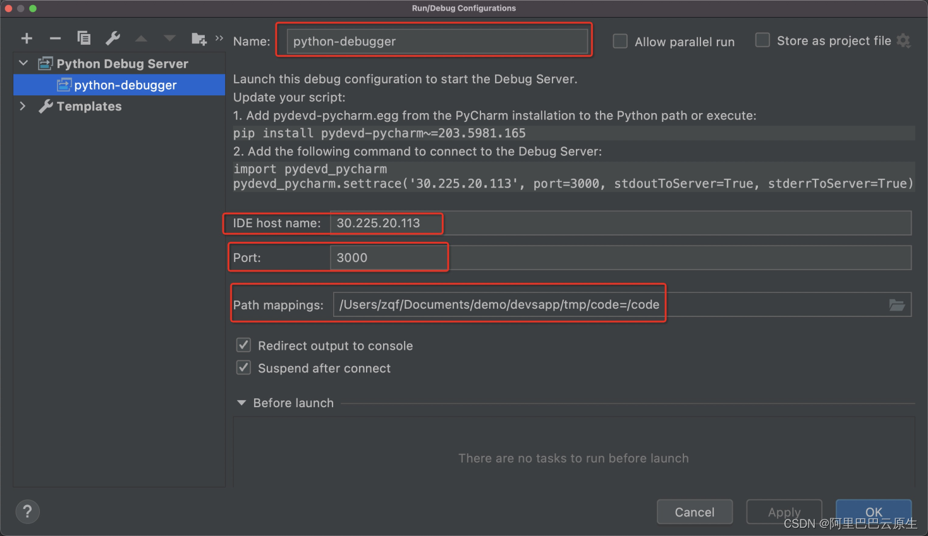Collapse the Python Debug Server tree node

(23, 63)
